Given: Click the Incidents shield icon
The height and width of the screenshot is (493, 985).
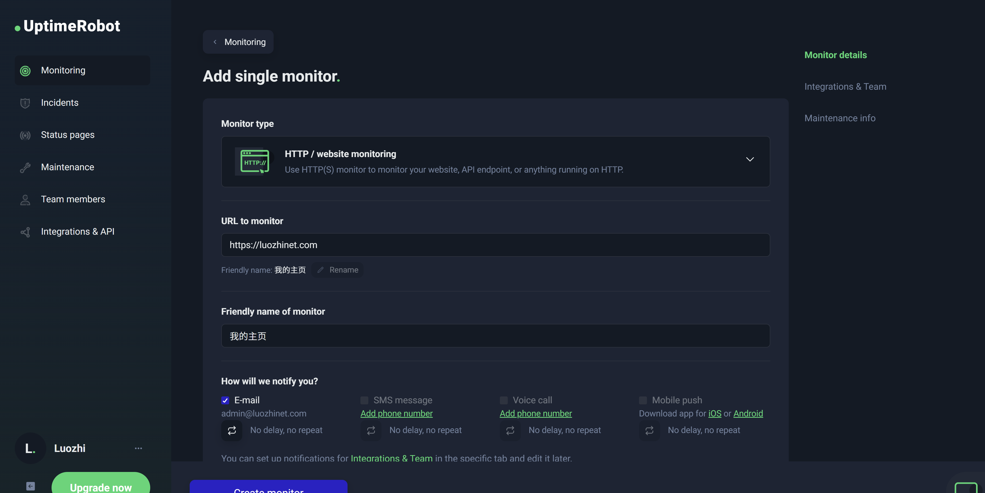Looking at the screenshot, I should 25,103.
